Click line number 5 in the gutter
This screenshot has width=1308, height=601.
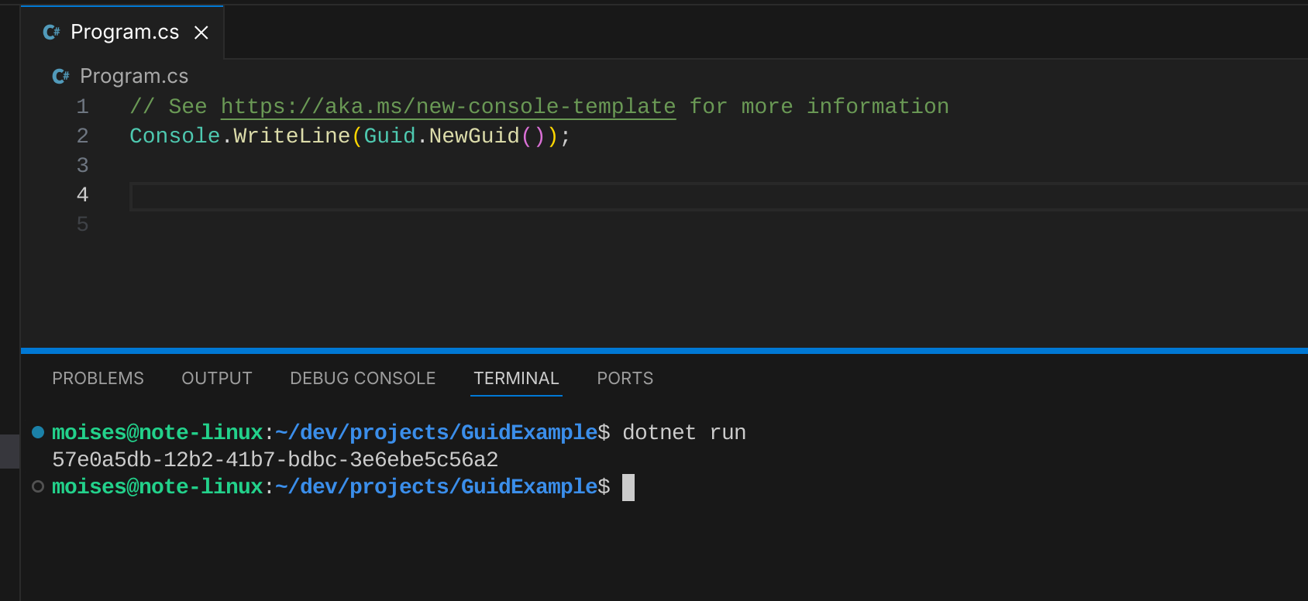(83, 224)
